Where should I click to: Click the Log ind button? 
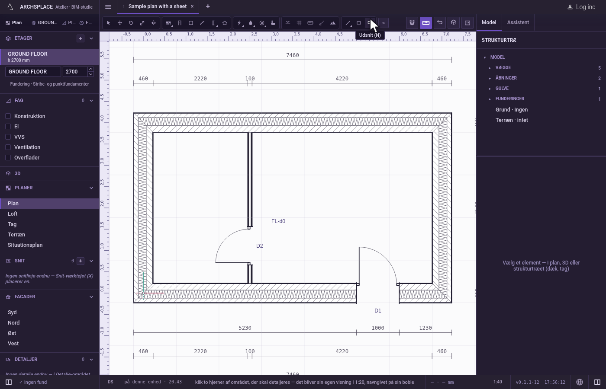tap(581, 7)
